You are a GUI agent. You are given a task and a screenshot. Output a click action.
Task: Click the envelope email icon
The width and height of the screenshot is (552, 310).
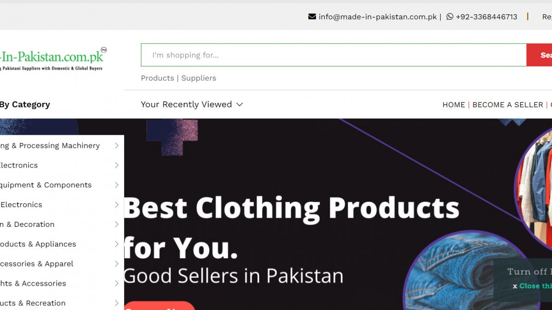[312, 17]
